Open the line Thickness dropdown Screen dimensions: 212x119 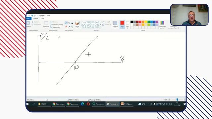115,24
